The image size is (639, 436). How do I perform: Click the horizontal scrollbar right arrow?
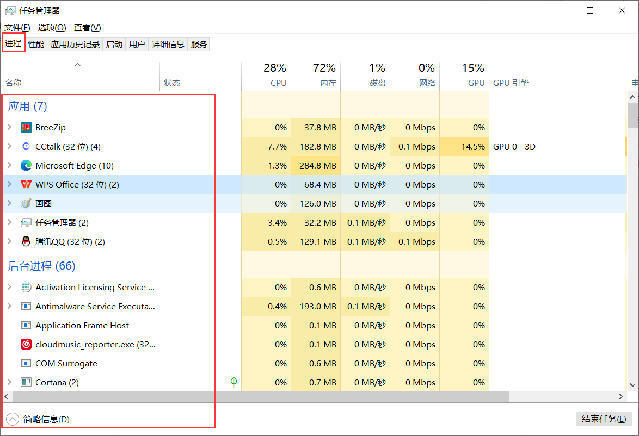tap(621, 396)
